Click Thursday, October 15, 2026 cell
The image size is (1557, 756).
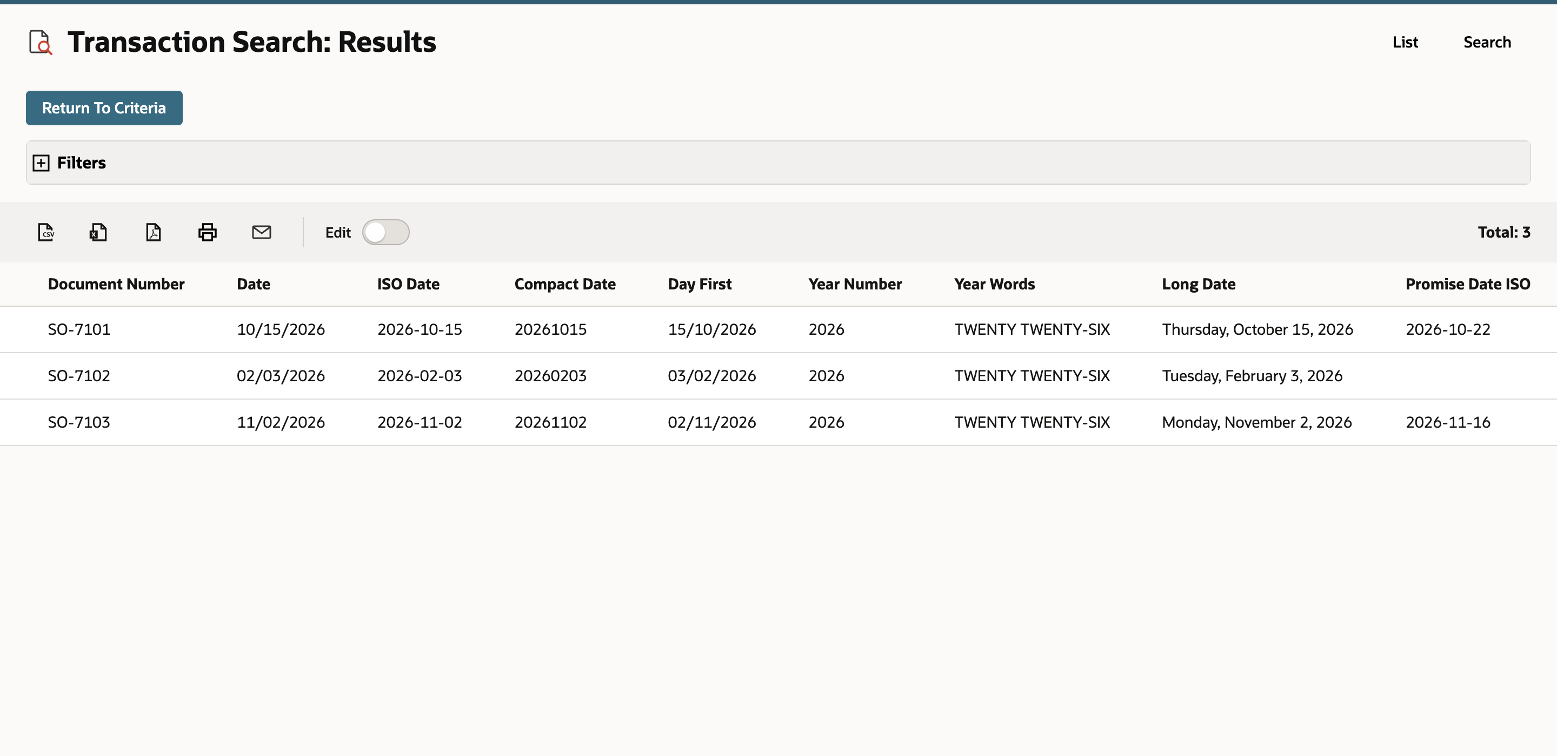point(1257,329)
